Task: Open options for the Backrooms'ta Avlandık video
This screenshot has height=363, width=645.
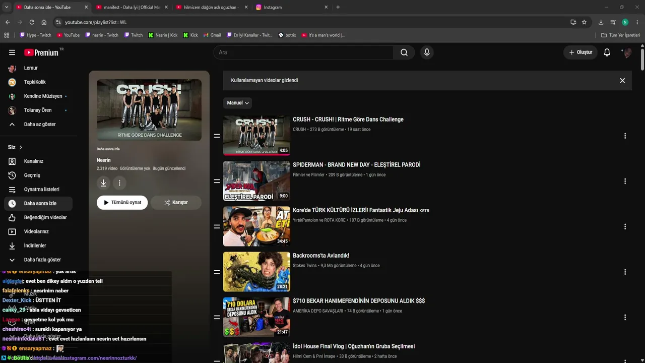Action: (625, 272)
